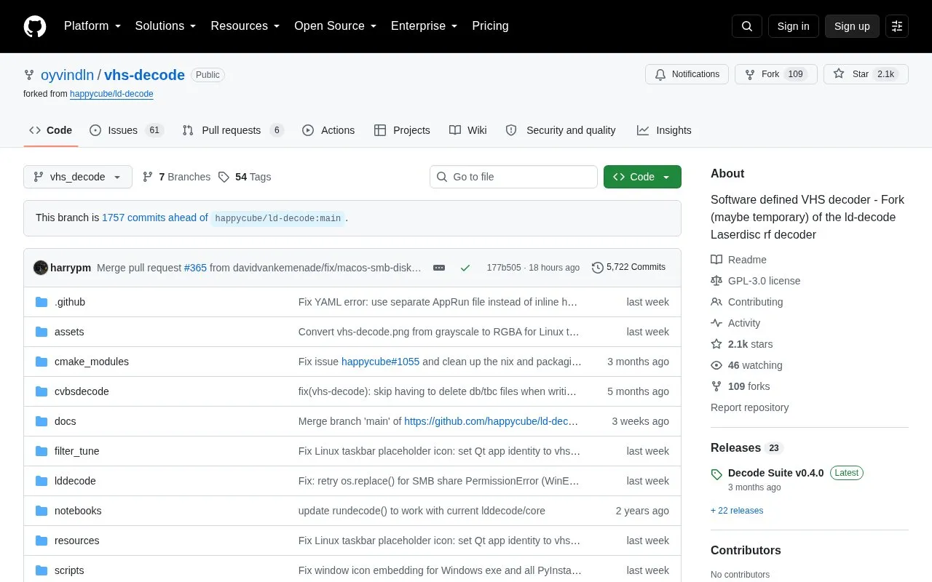Click the assets folder icon
932x582 pixels.
[x=42, y=332]
